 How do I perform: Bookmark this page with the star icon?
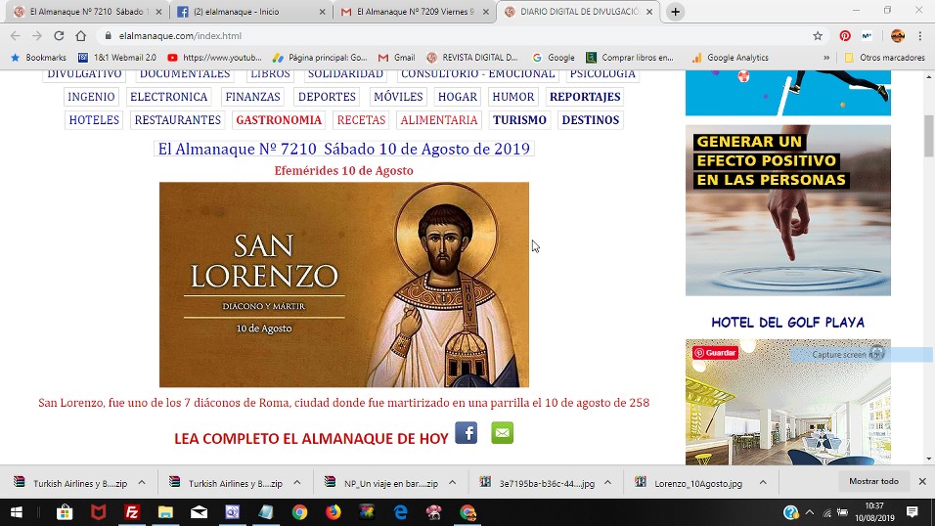818,36
